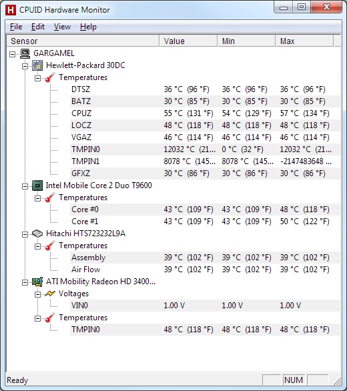Select the Core #0 row
This screenshot has width=347, height=391.
point(206,210)
